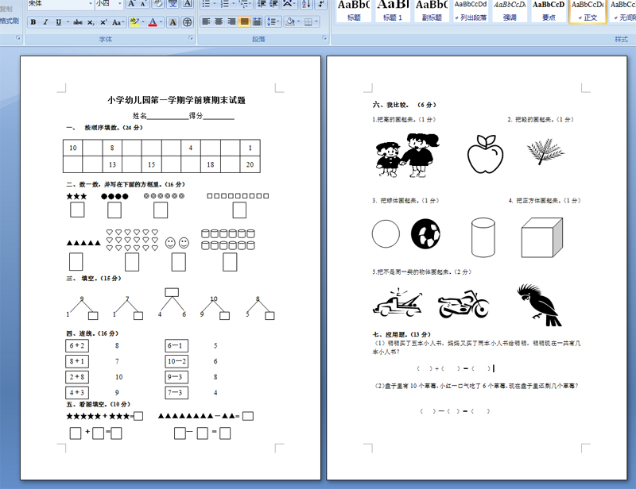This screenshot has width=636, height=489.
Task: Click the 姓名 blank line
Action: tap(168, 116)
